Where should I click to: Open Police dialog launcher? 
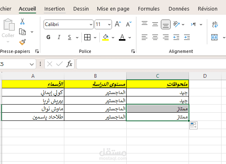pyautogui.click(x=133, y=51)
